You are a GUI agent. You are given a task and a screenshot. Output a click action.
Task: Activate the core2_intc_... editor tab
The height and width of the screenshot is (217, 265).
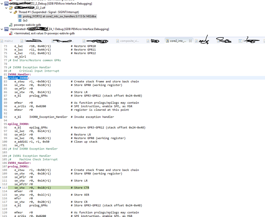point(178,41)
